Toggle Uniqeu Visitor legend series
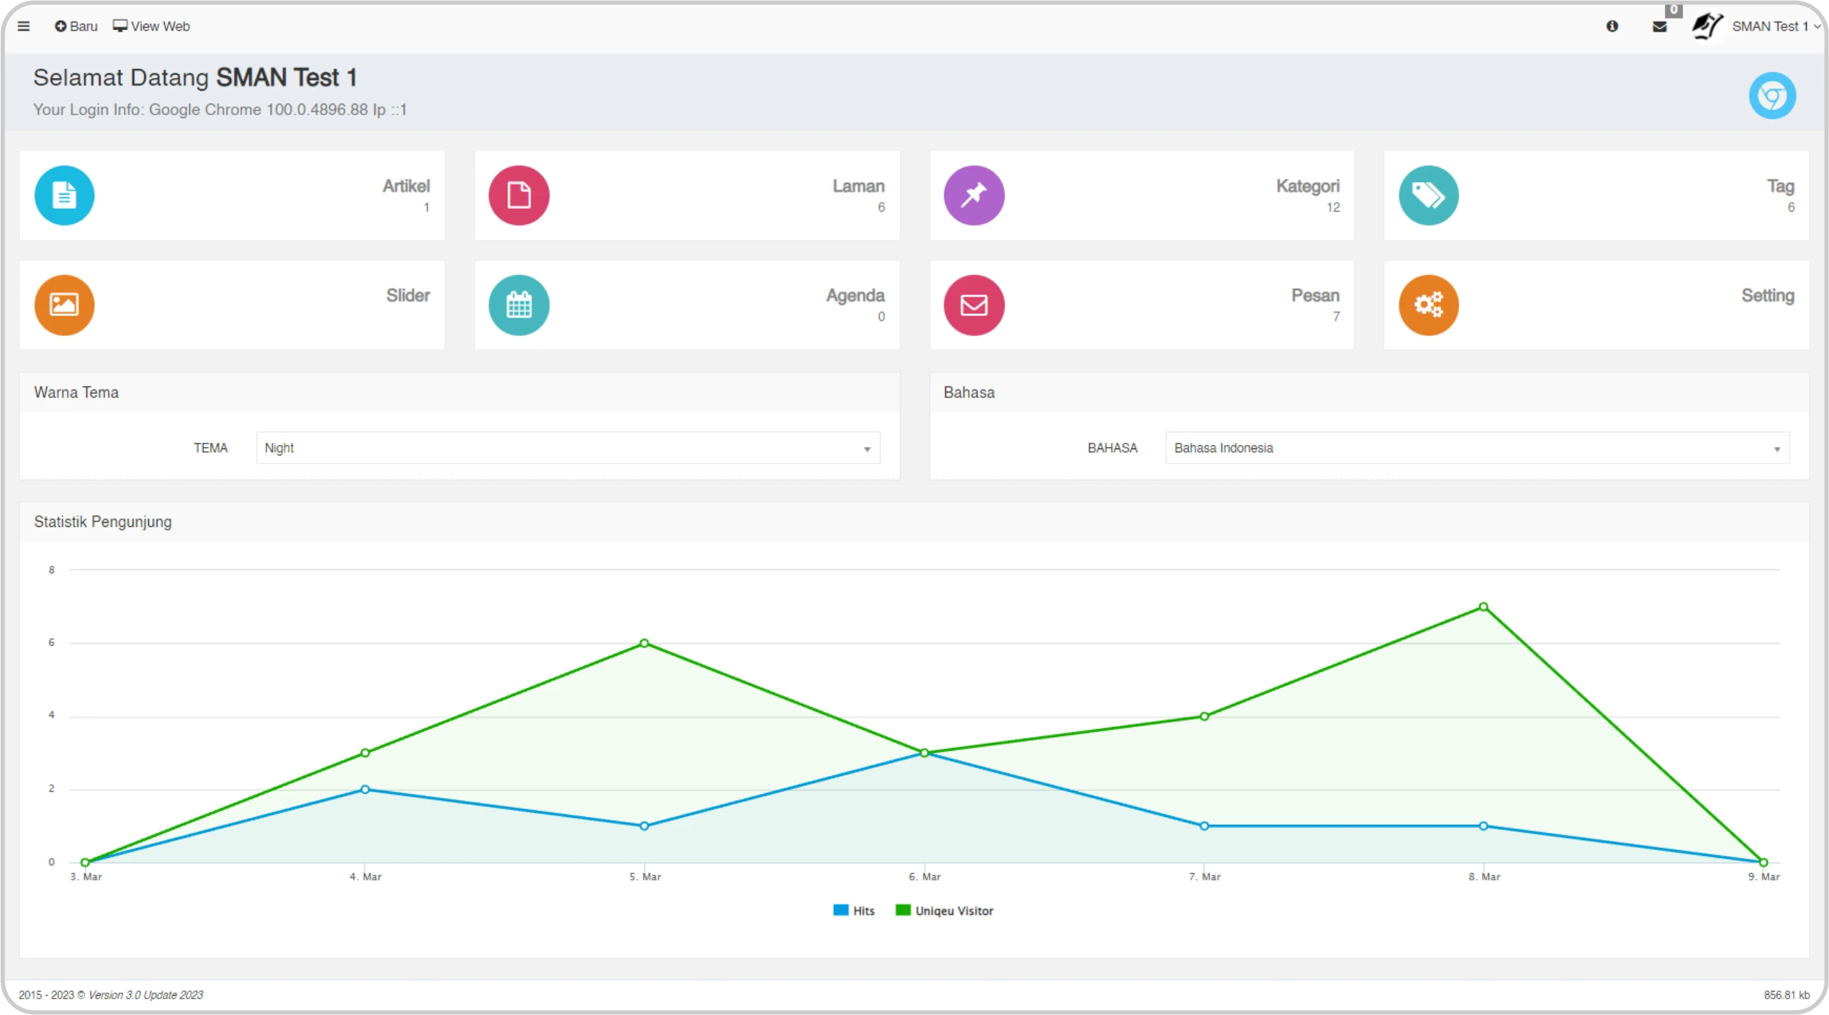Image resolution: width=1829 pixels, height=1015 pixels. click(x=944, y=911)
